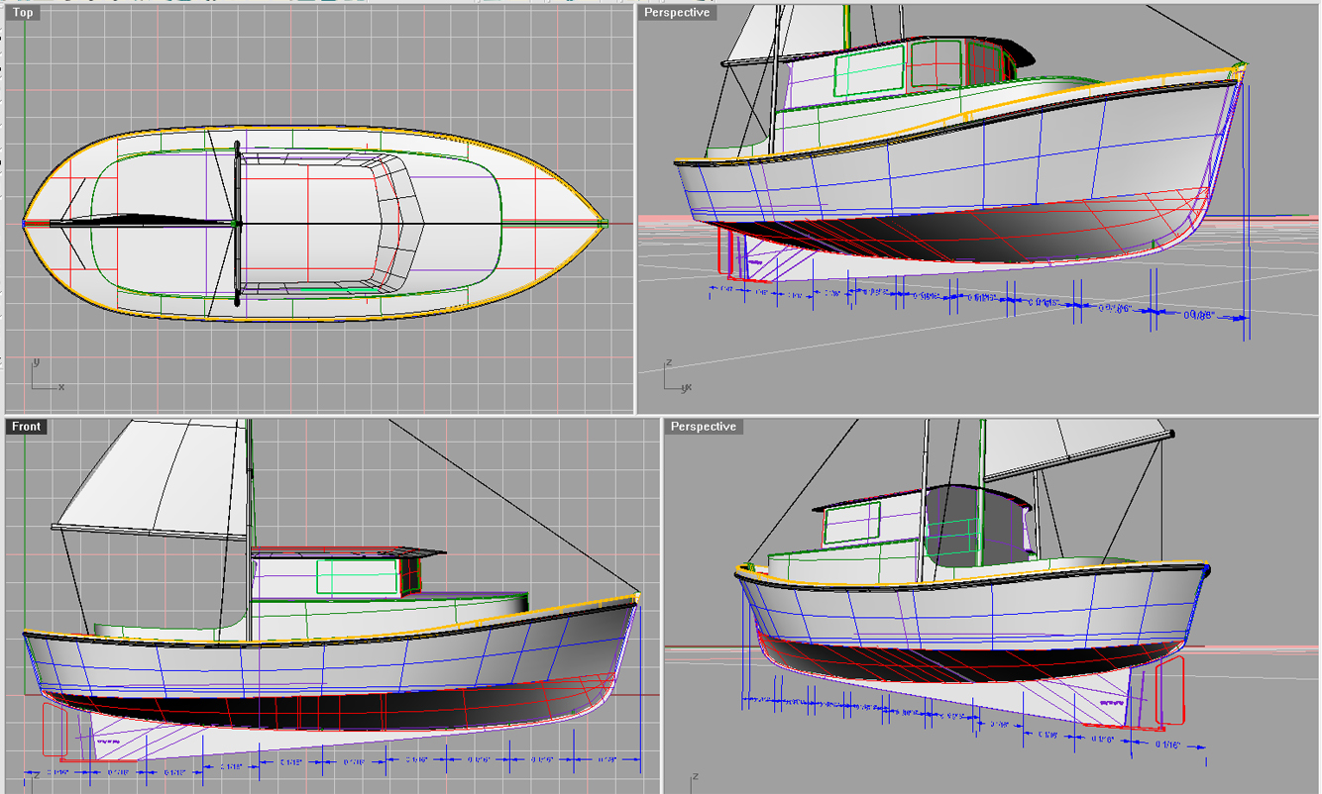The image size is (1322, 794).
Task: Select the sail in lower-right Perspective viewport
Action: pyautogui.click(x=1070, y=450)
